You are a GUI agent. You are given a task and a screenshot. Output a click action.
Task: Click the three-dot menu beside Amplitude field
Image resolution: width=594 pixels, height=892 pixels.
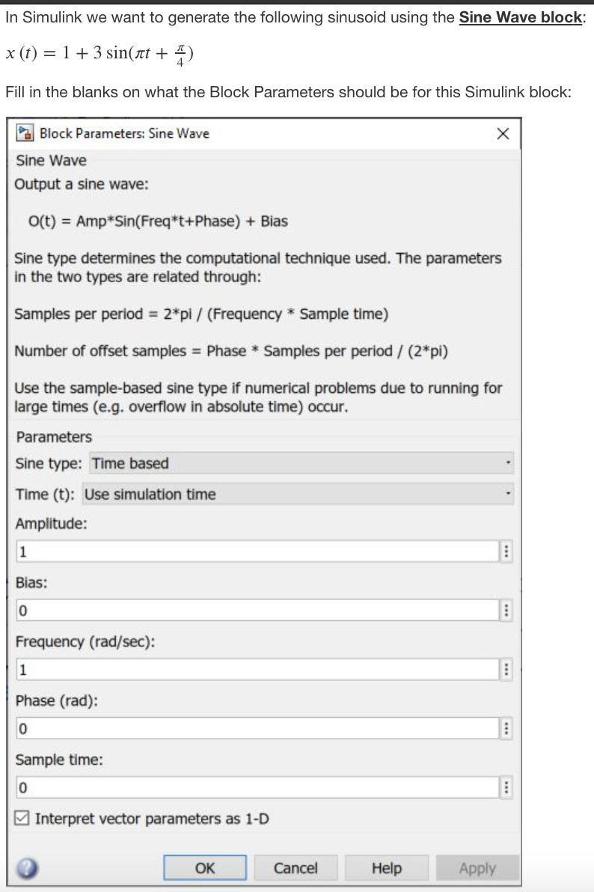(506, 552)
